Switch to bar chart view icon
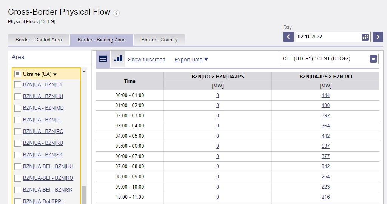 (118, 59)
